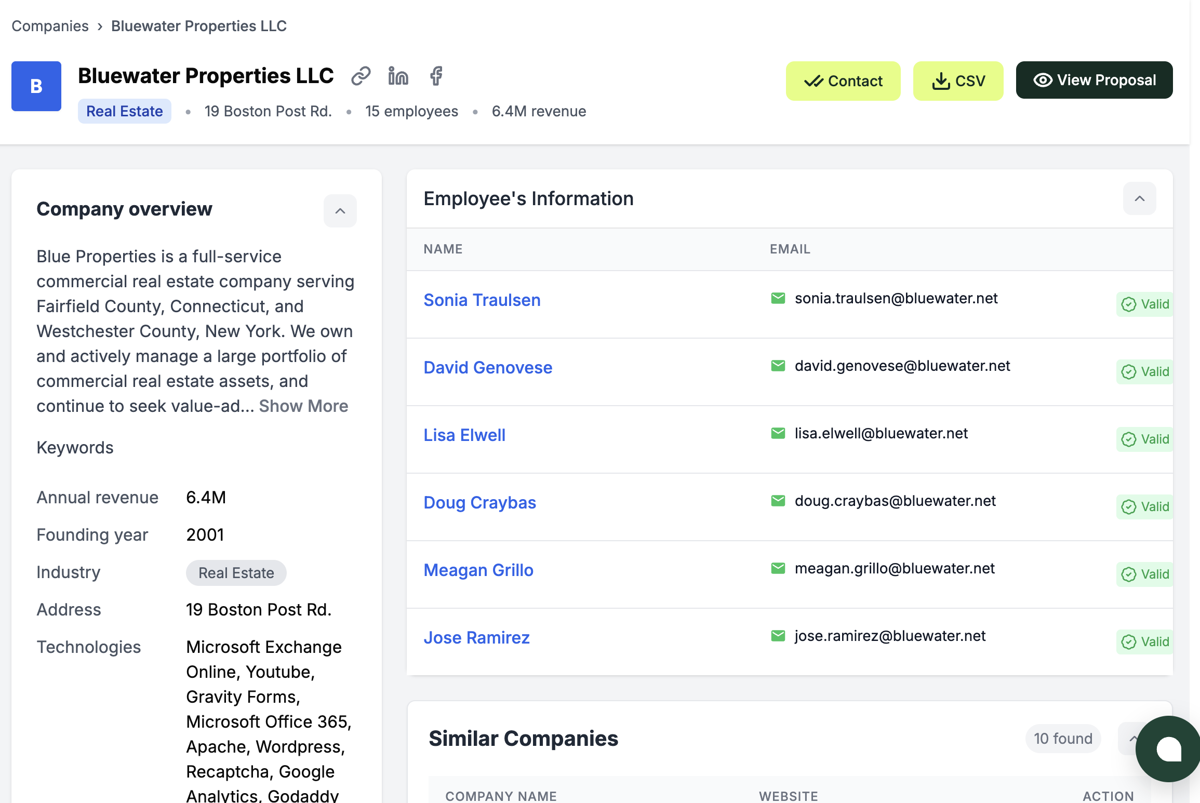
Task: Click the envelope icon beside Sonia Traulsen's email
Action: click(778, 298)
